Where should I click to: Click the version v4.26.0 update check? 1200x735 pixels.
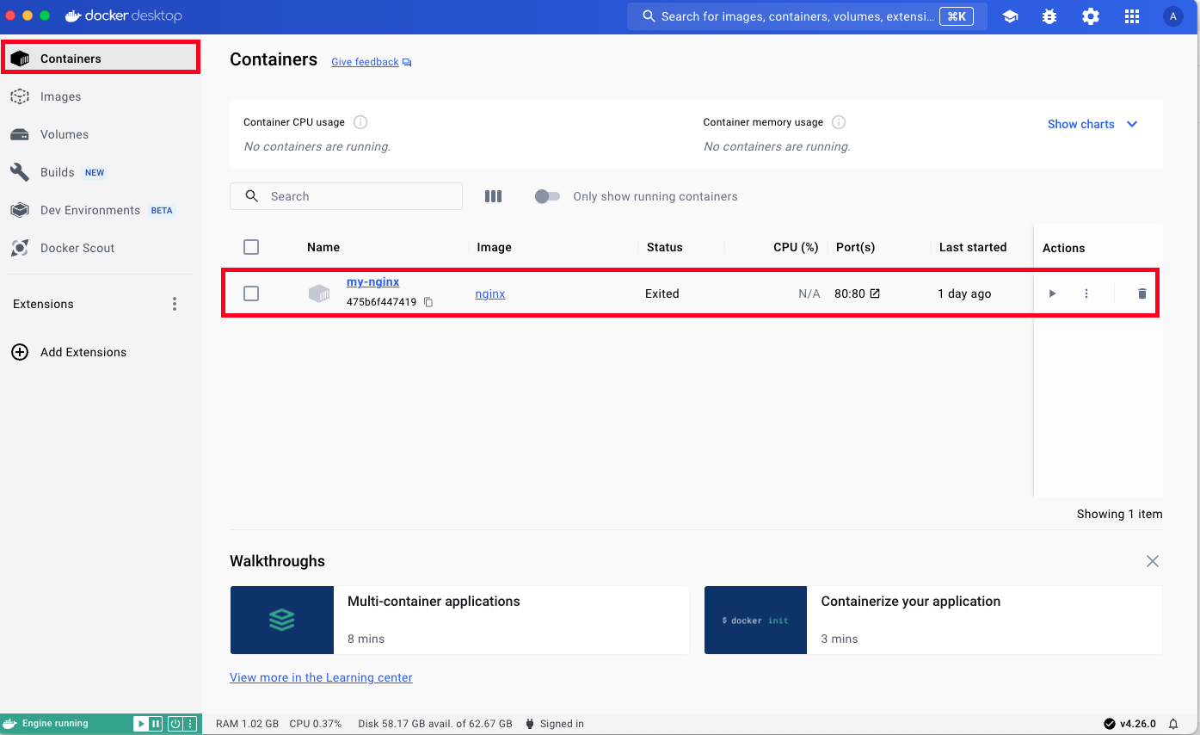(1130, 724)
